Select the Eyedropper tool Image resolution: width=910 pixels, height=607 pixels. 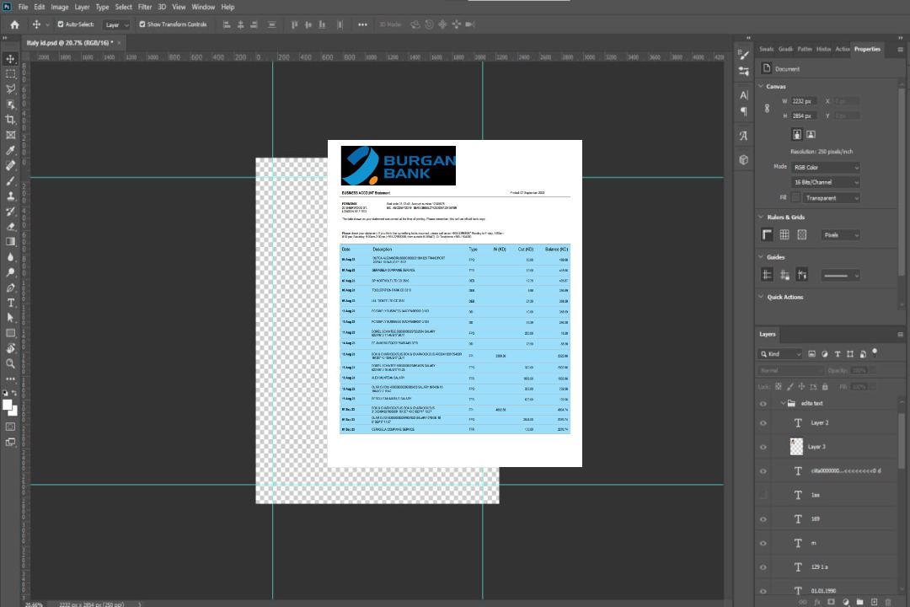(11, 150)
